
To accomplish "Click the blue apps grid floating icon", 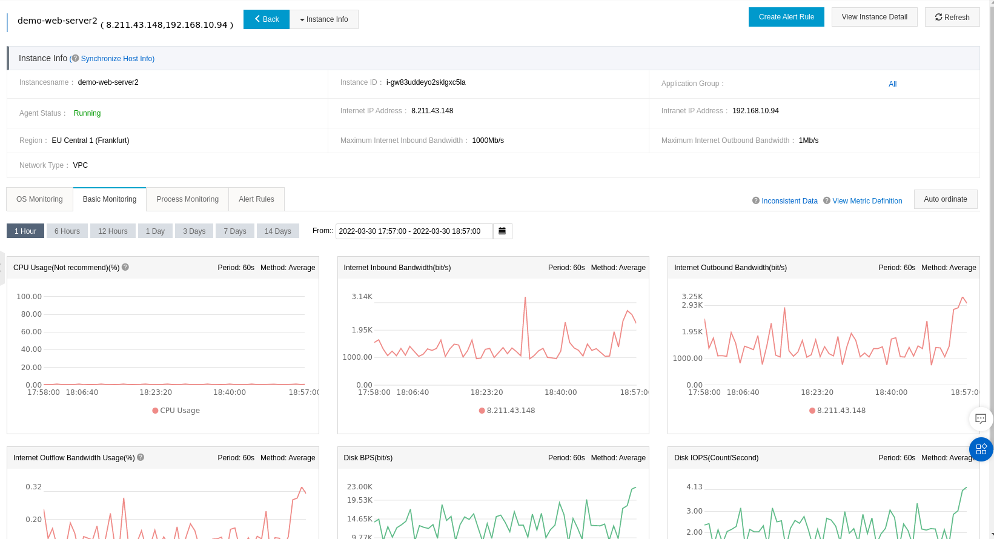I will pyautogui.click(x=981, y=449).
